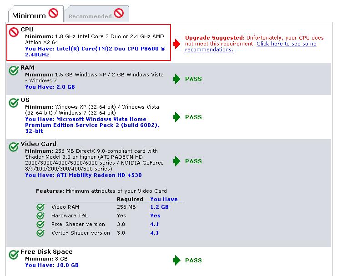The height and width of the screenshot is (276, 337).
Task: Click the 'You Have' column header
Action: coord(164,199)
